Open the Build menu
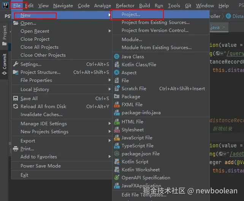 point(144,6)
